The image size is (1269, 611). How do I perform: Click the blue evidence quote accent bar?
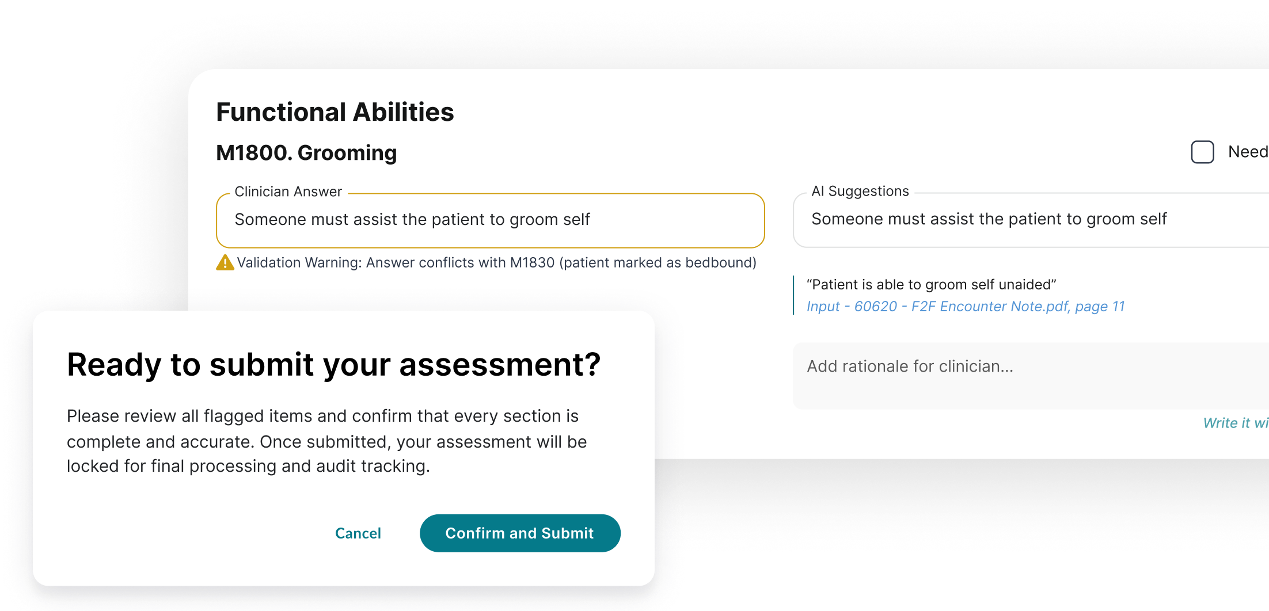793,295
